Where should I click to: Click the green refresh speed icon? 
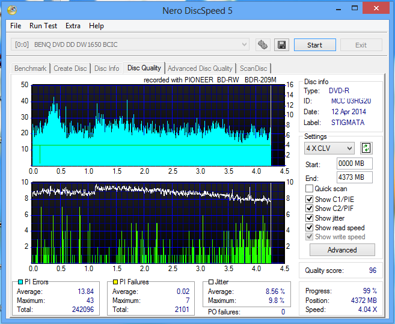(x=366, y=148)
